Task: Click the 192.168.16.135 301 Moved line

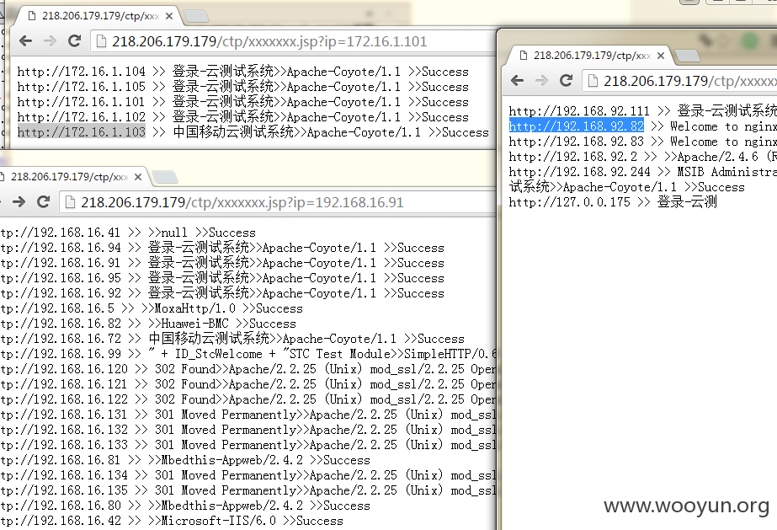Action: click(247, 491)
